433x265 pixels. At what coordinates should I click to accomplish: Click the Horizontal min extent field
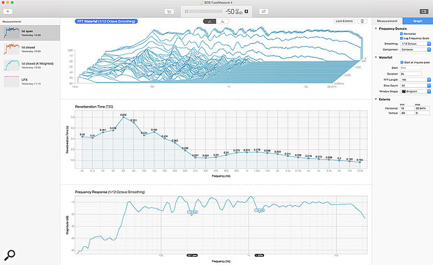(407, 108)
